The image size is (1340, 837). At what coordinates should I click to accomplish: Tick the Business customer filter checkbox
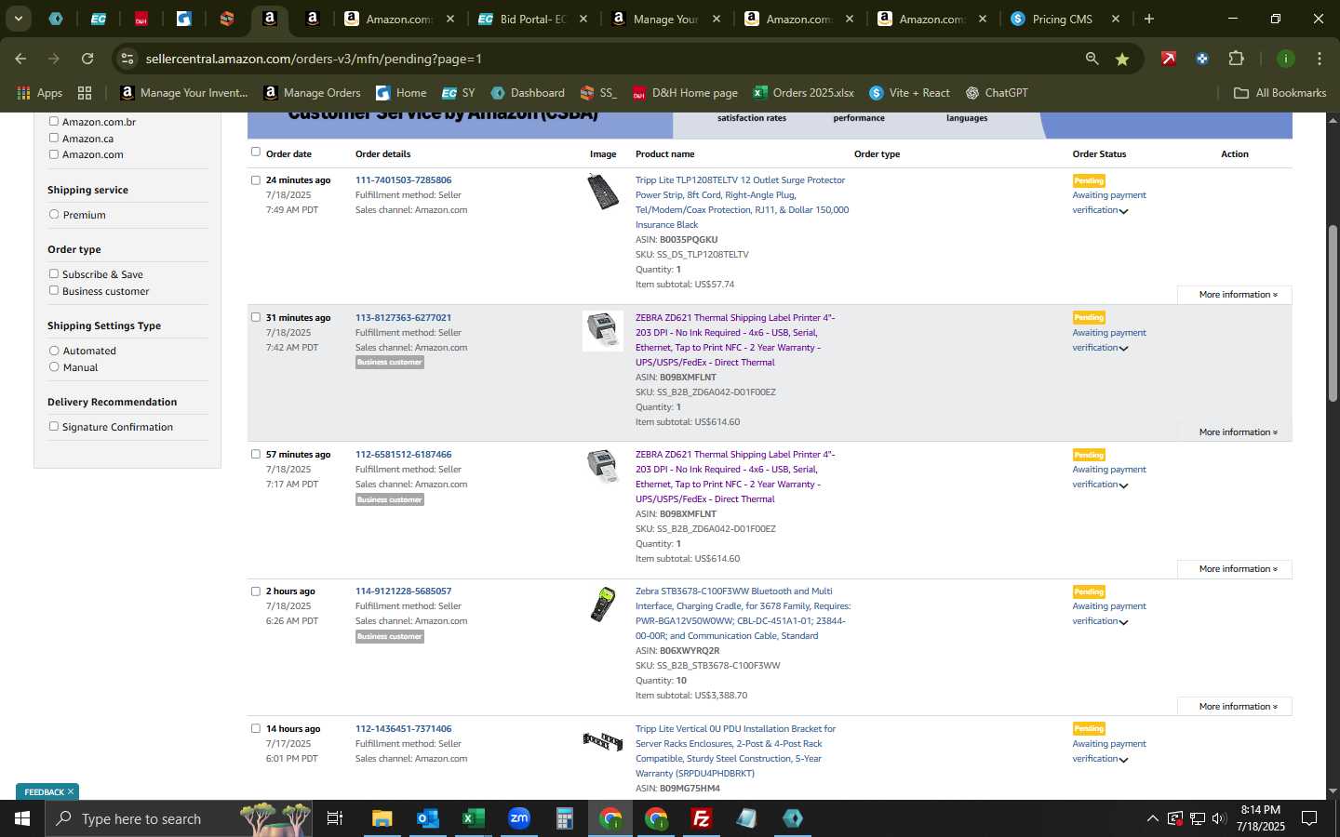tap(54, 290)
